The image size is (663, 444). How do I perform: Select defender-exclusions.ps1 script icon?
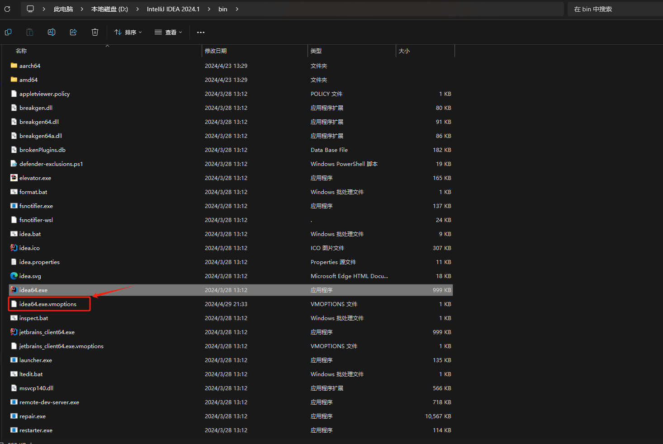(14, 164)
